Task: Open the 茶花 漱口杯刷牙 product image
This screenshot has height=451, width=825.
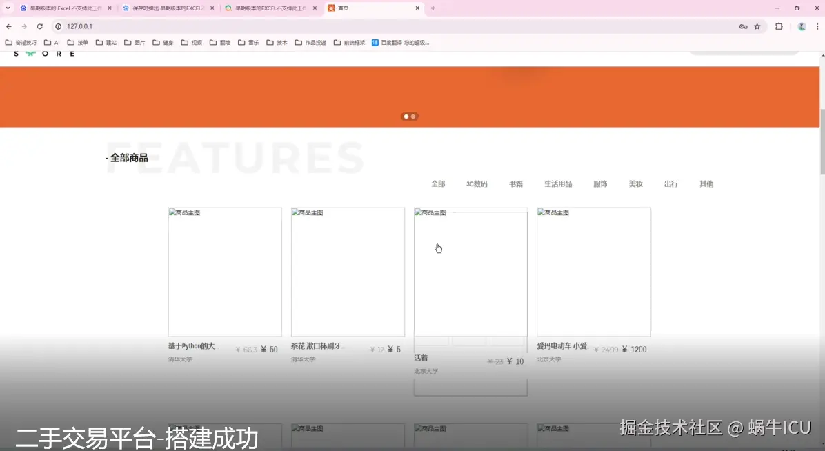Action: click(x=348, y=272)
